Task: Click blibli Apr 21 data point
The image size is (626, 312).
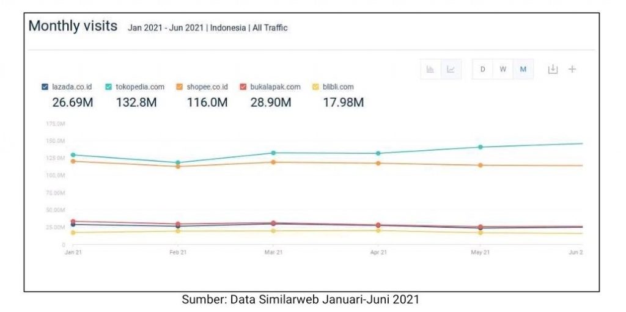Action: point(378,230)
